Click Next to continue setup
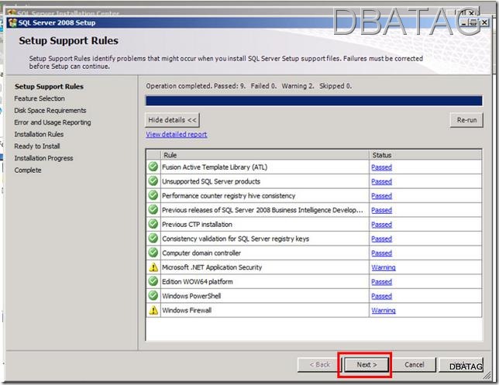 365,364
